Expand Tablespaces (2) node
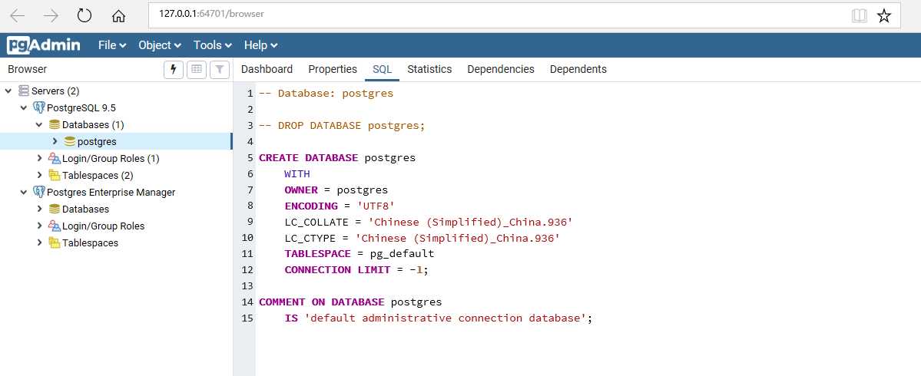Screen dimensions: 921x376 [39, 176]
